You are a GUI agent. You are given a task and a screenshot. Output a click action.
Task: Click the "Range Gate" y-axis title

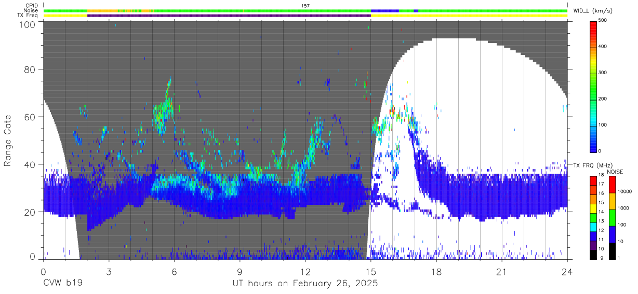point(8,142)
